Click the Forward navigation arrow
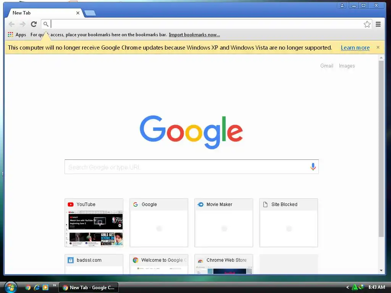The height and width of the screenshot is (293, 391). [23, 24]
